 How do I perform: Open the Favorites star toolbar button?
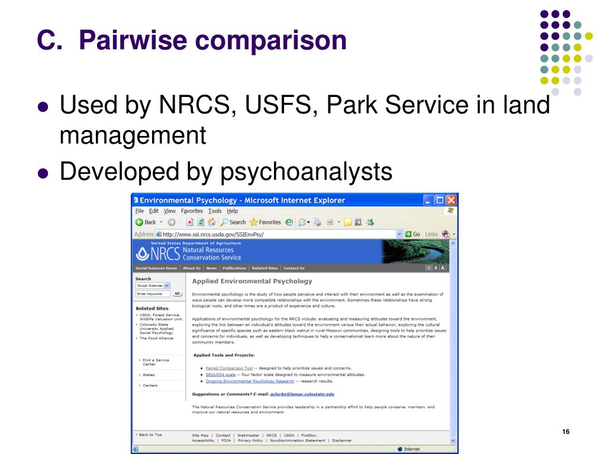click(265, 222)
